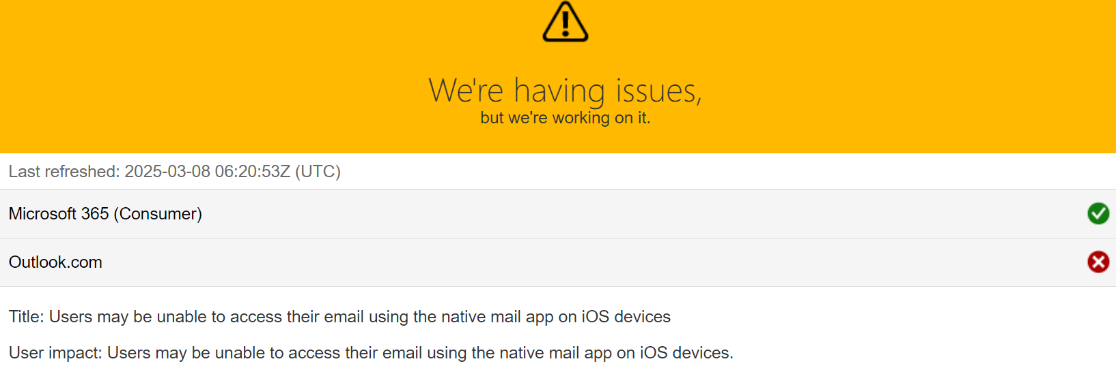Click 'but we're working on it.' subtitle
Viewport: 1116px width, 370px height.
coord(565,118)
